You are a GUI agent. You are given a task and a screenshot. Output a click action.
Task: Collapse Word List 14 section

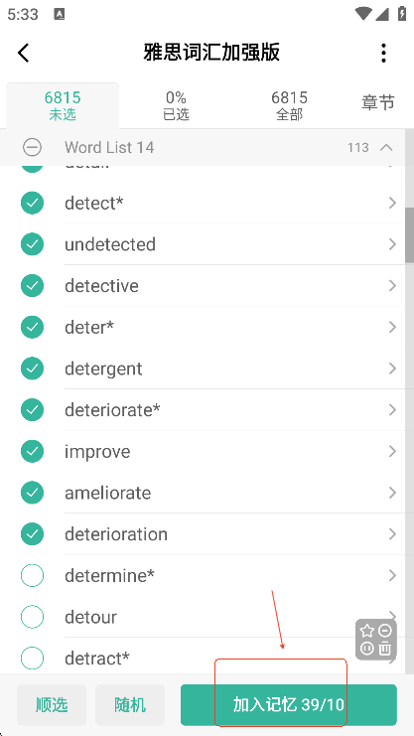(x=386, y=147)
